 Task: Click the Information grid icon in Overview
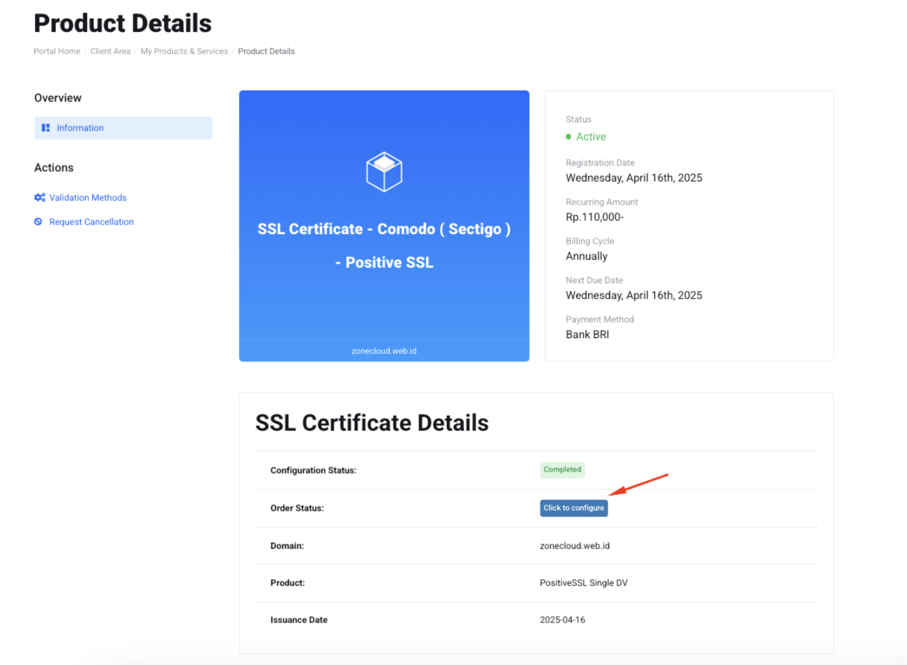tap(46, 128)
